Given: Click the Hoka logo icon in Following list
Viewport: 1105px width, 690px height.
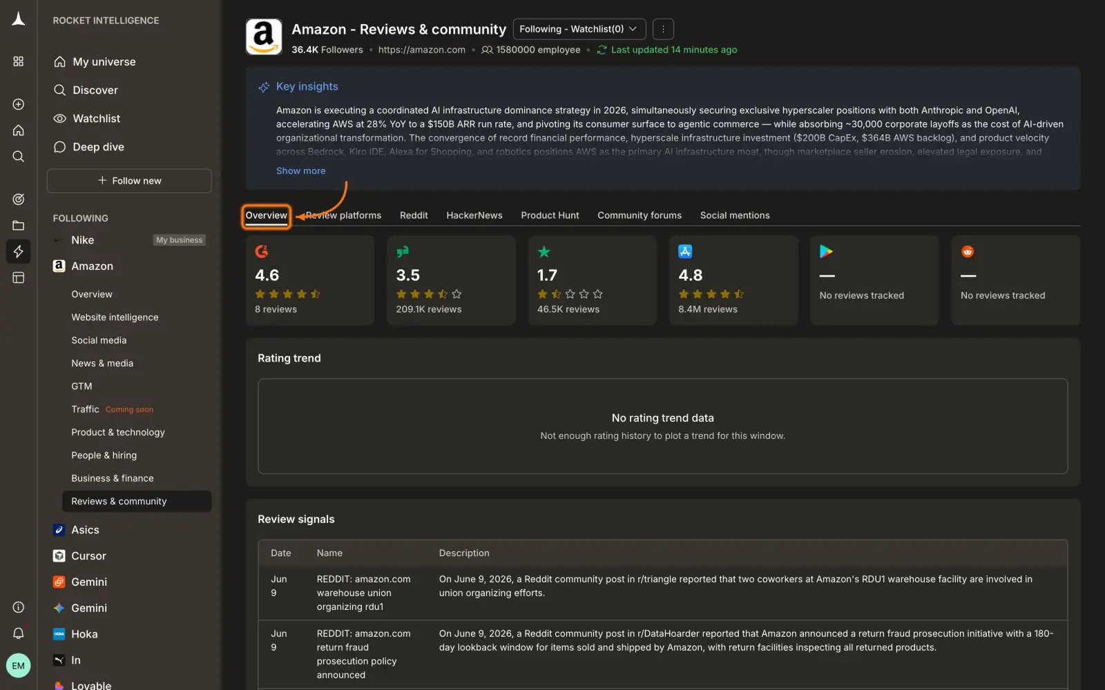Looking at the screenshot, I should pos(59,634).
